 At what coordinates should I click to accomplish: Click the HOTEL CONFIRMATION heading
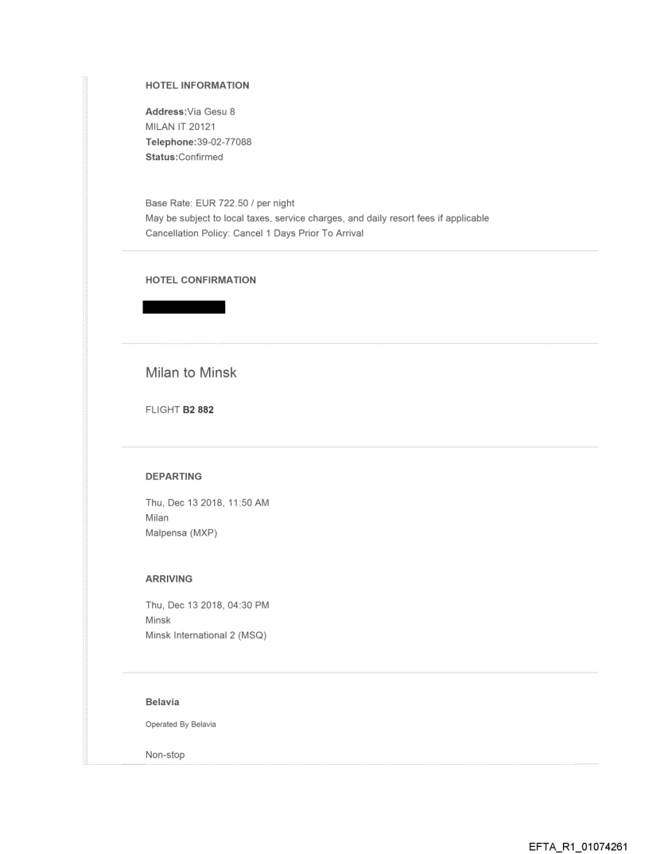[x=201, y=280]
